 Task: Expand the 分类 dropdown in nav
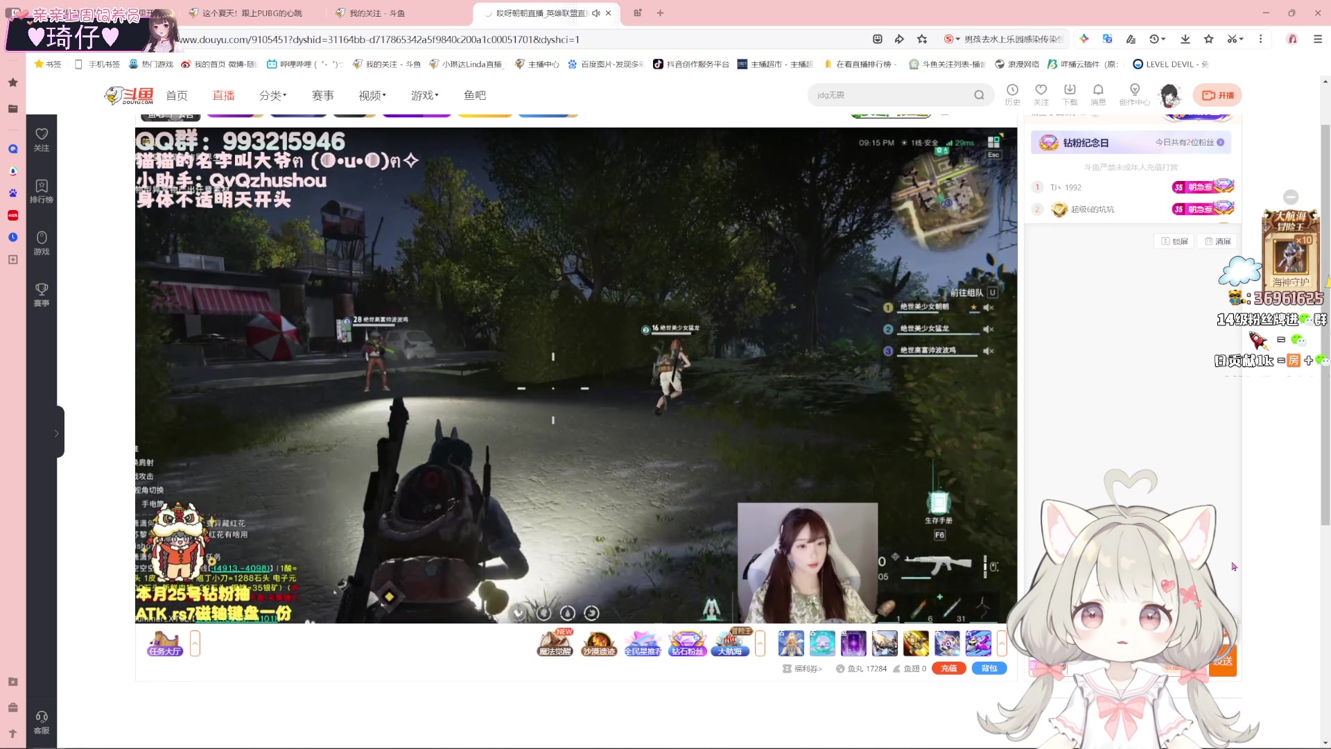click(272, 96)
